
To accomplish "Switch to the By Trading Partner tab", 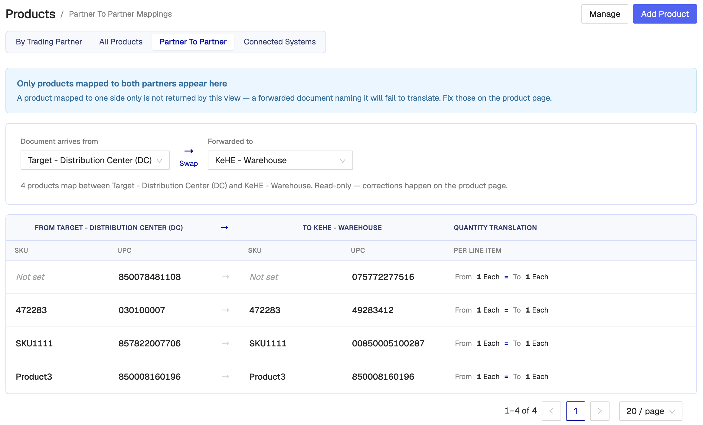I will (49, 42).
